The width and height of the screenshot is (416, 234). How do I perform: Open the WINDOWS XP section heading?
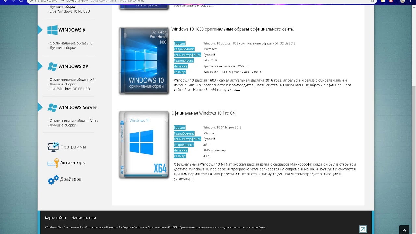tap(73, 66)
